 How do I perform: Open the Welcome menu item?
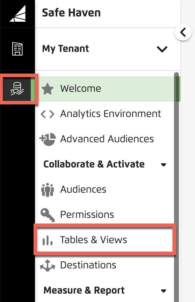pyautogui.click(x=108, y=89)
